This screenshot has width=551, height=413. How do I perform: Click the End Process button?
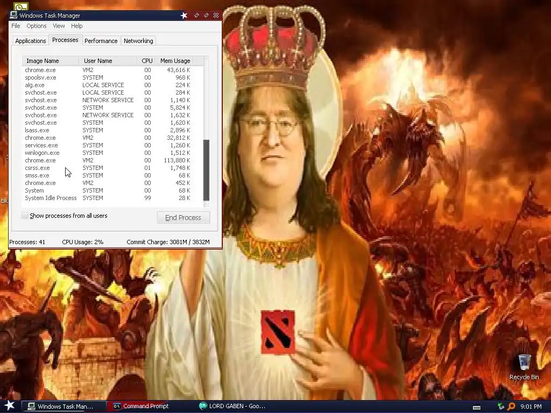pos(183,217)
